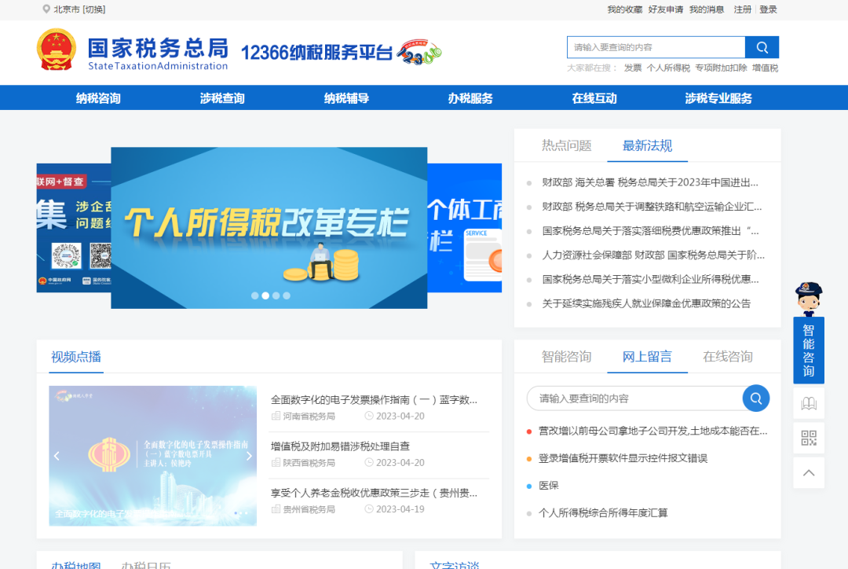Open the 互联网+督查 banner beside the carousel
Viewport: 848px width, 569px height.
click(x=74, y=228)
